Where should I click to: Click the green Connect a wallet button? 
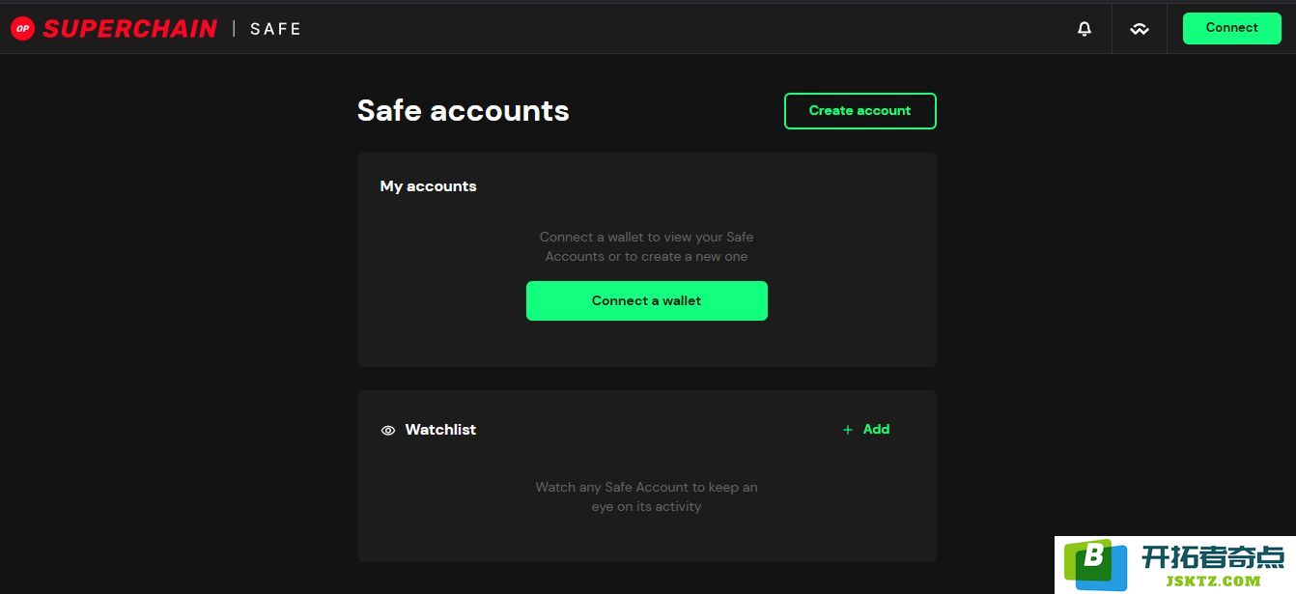[647, 300]
